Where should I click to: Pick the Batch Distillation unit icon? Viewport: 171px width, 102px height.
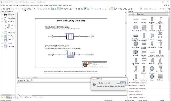(160, 19)
